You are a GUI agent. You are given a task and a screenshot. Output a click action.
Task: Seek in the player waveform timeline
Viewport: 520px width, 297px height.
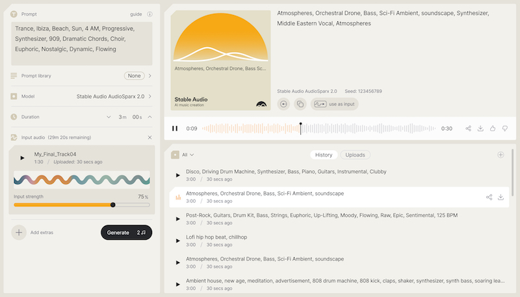coord(319,128)
